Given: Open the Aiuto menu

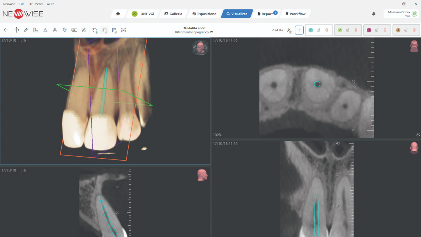Looking at the screenshot, I should tap(50, 4).
